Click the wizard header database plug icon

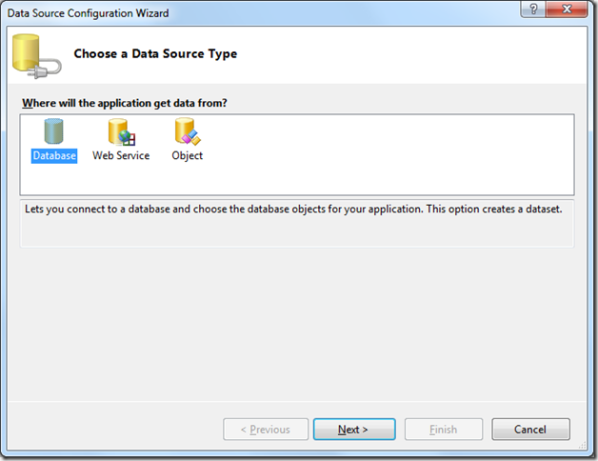[x=36, y=55]
